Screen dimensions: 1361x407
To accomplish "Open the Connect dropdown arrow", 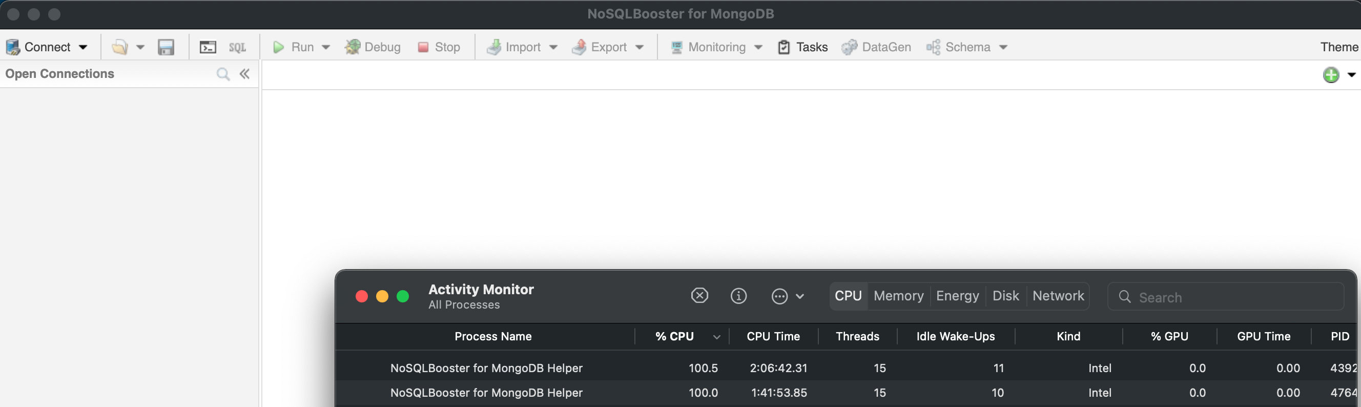I will [x=83, y=47].
